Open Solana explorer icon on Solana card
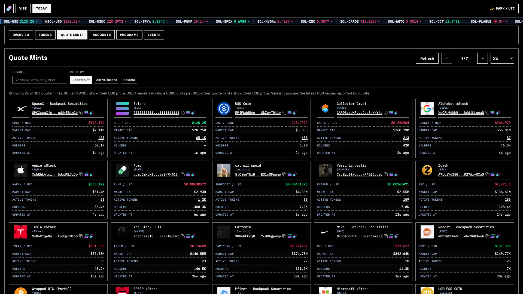This screenshot has width=523, height=294. click(x=188, y=113)
